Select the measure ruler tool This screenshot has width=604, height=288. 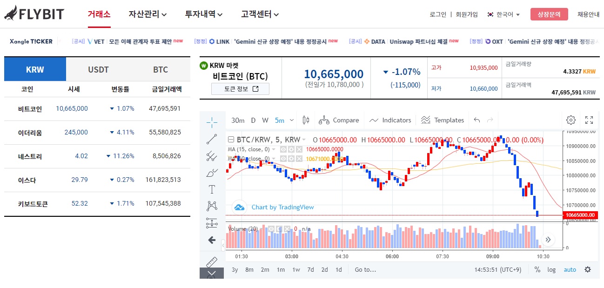[212, 261]
